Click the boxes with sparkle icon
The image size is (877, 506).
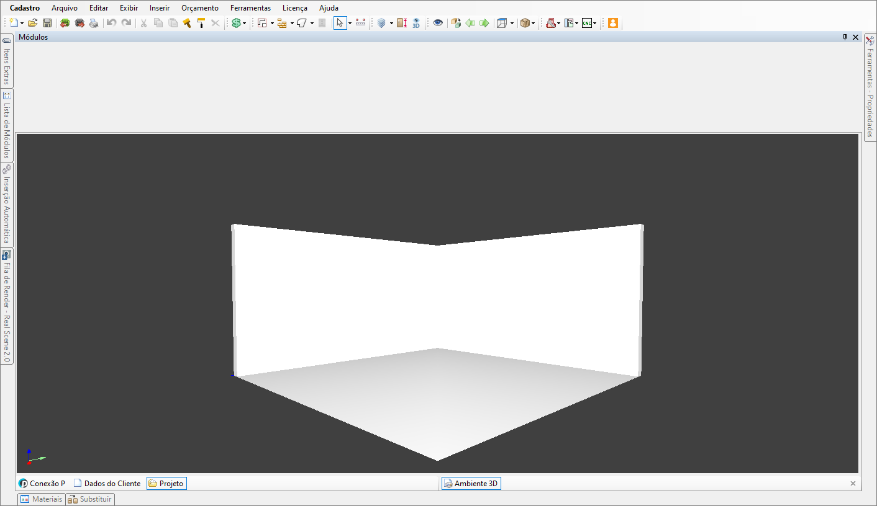click(x=456, y=23)
